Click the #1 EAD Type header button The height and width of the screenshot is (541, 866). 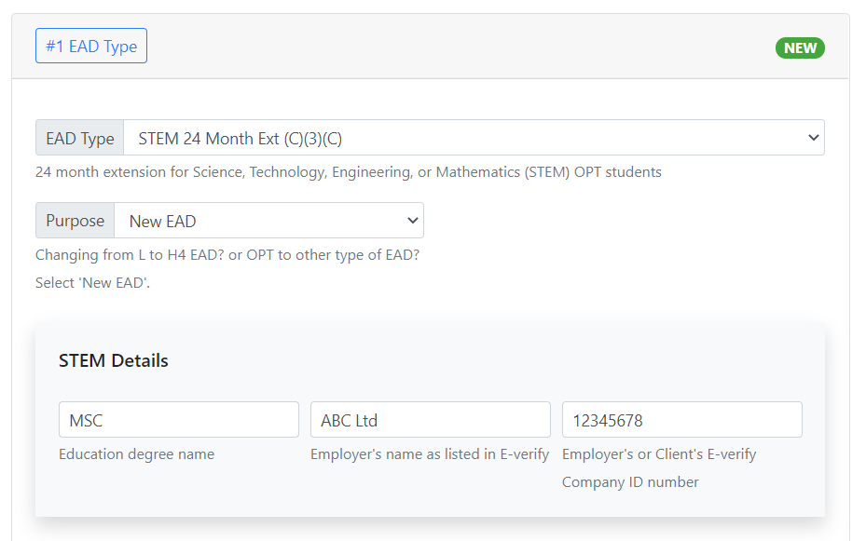[90, 45]
